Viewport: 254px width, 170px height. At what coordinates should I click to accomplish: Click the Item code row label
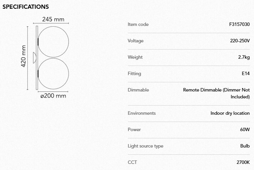coord(138,24)
